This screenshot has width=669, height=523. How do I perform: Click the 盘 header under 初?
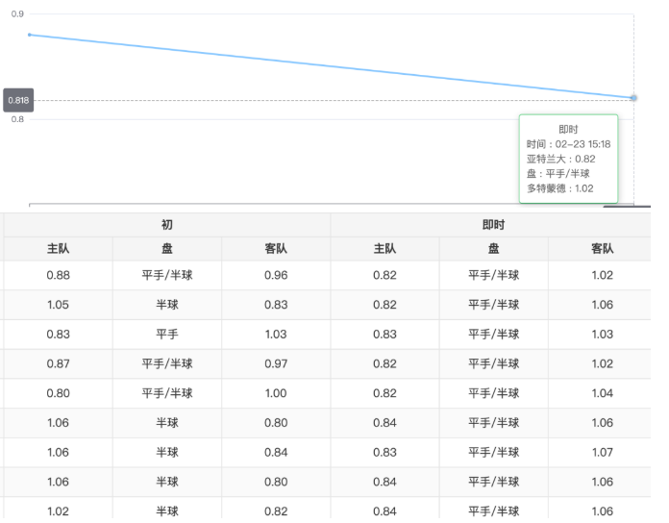(167, 249)
